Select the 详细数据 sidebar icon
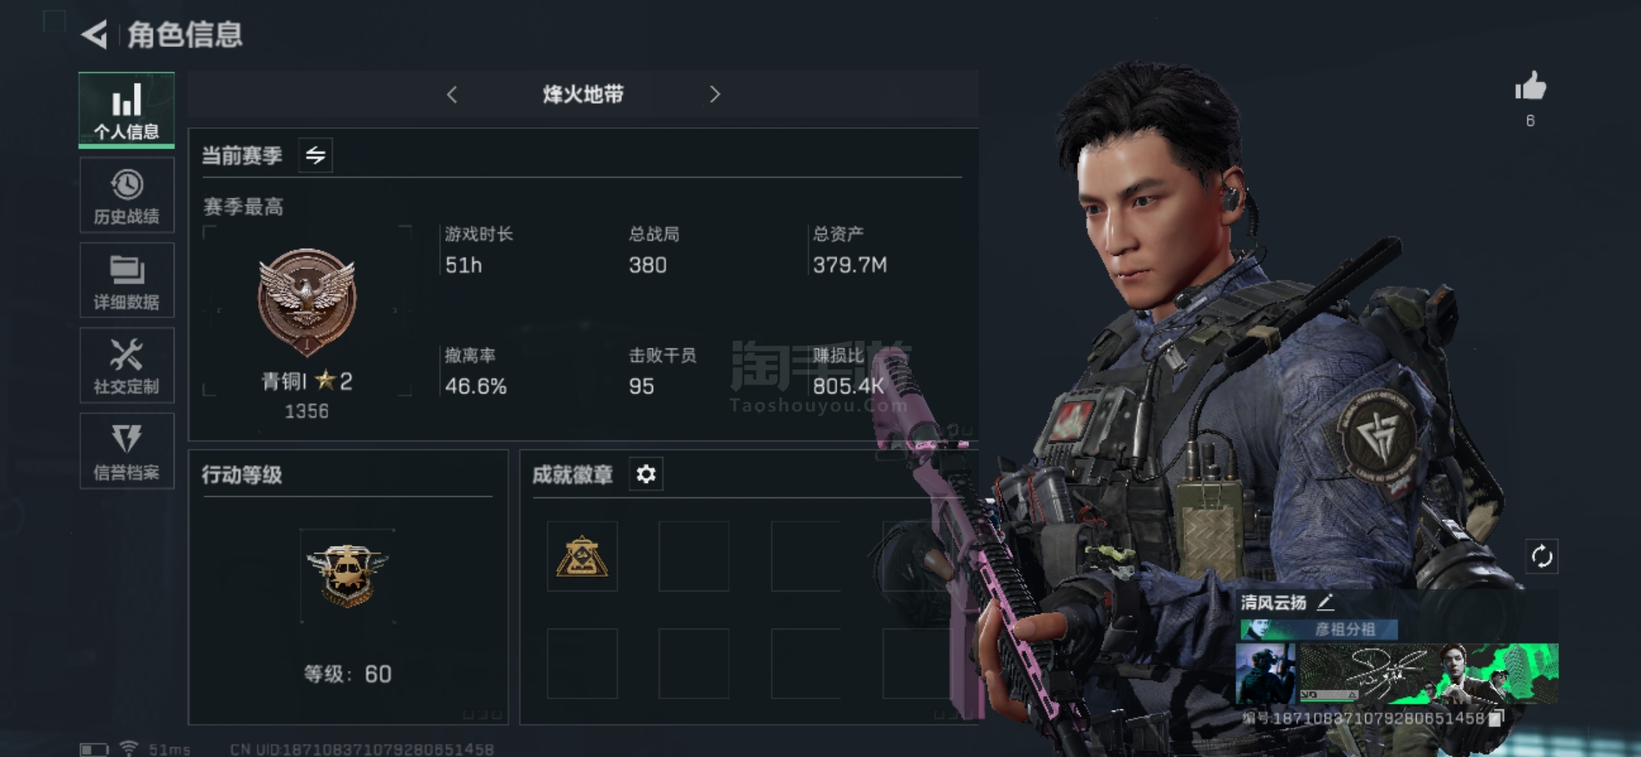 [127, 280]
